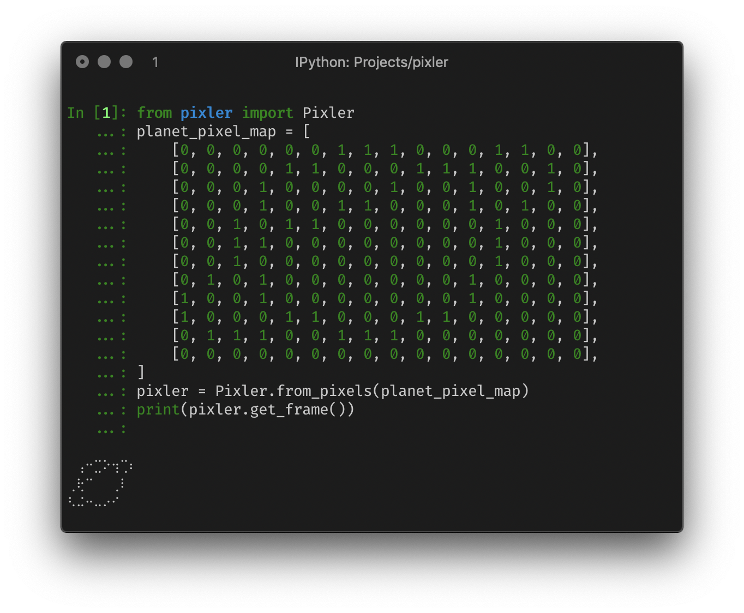Select the Pixler.from_pixels call line
Screen dimensions: 744x613
click(333, 390)
